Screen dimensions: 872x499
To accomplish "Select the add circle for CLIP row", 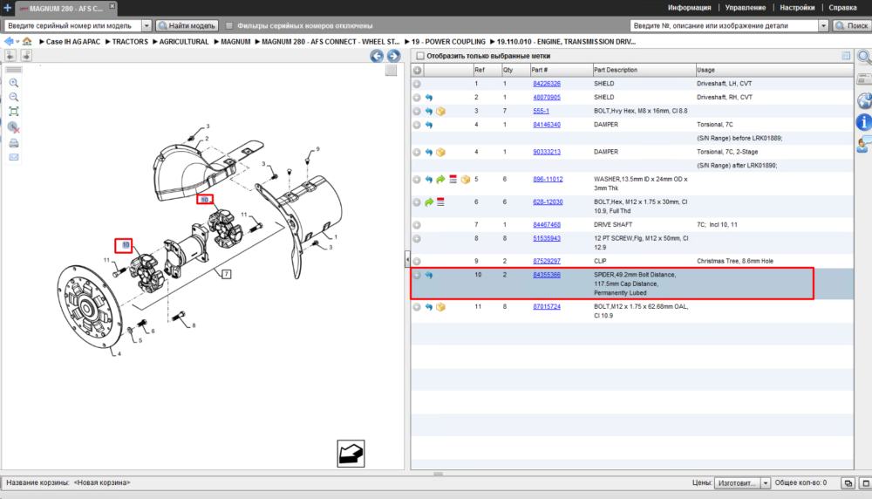I will click(x=417, y=262).
